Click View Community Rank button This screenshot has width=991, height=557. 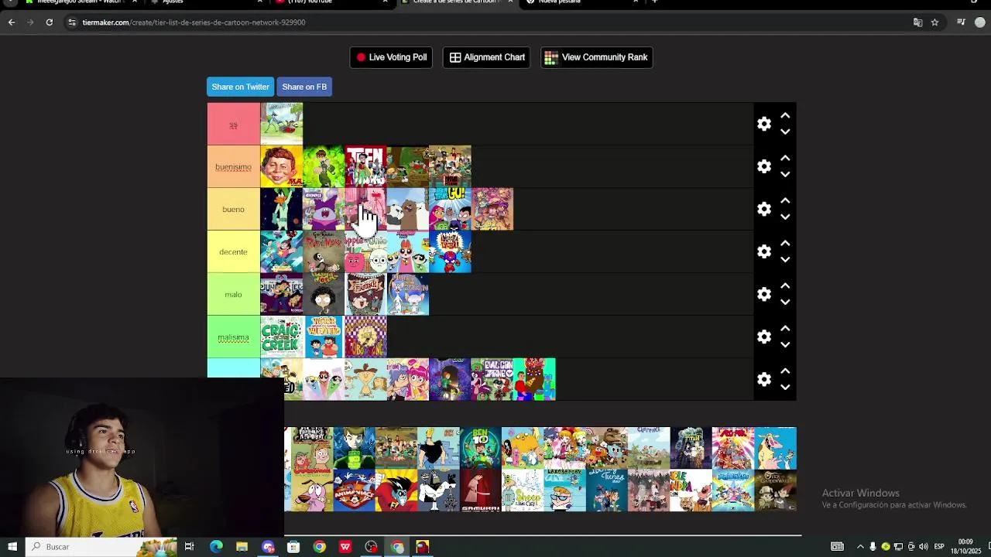coord(596,57)
